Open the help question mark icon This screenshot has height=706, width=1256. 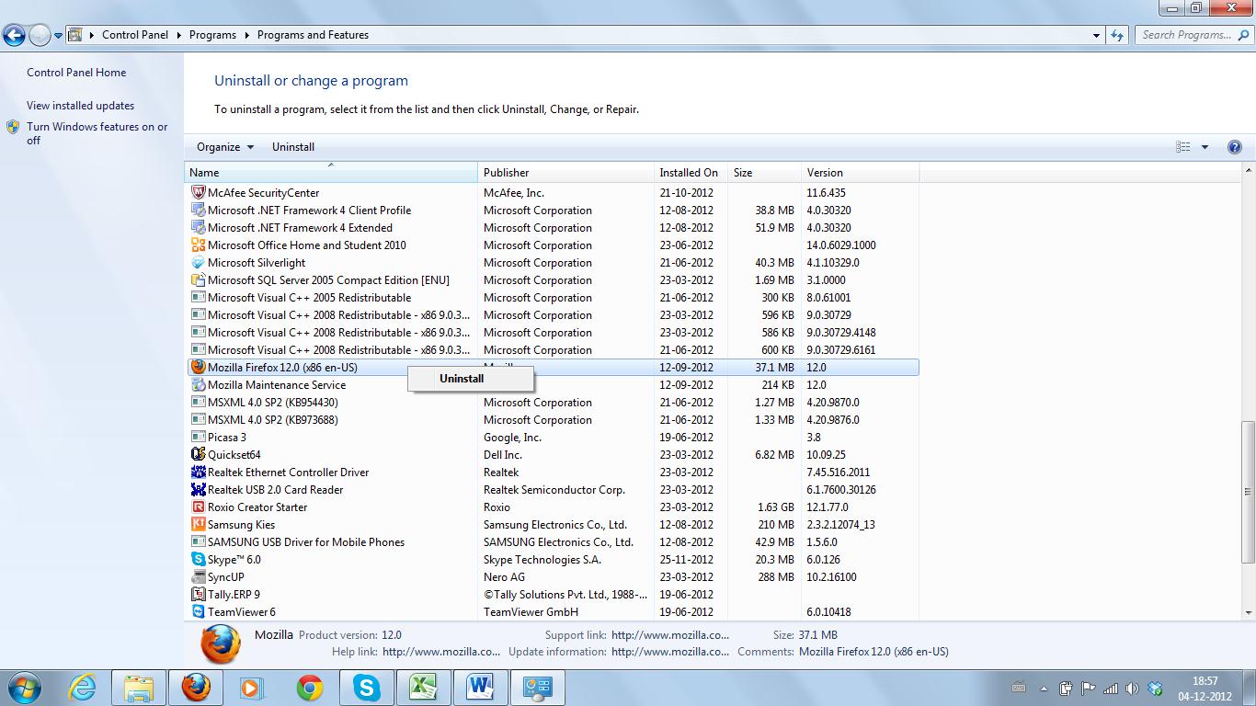[1235, 147]
